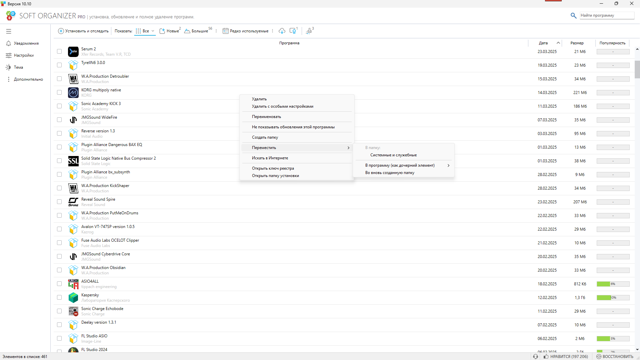Select the ASIO4ALL row checkbox
The width and height of the screenshot is (640, 360).
59,284
